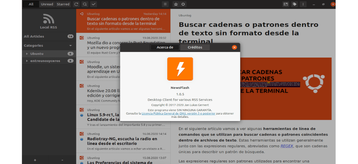Switch to the Créditos tab
The image size is (358, 164).
tap(195, 47)
